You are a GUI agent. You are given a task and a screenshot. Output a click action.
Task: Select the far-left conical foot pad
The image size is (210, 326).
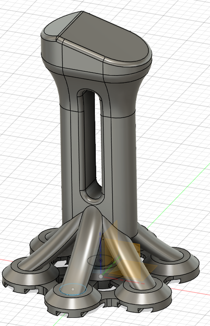[x=31, y=274]
